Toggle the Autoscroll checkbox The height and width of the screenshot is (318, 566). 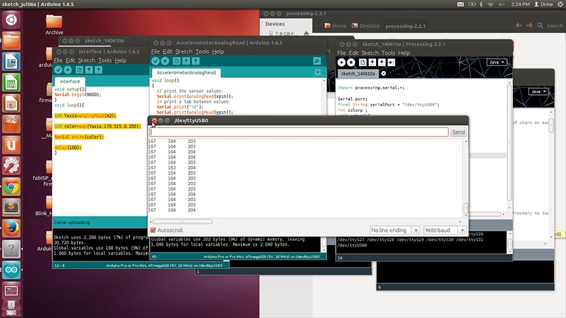pyautogui.click(x=153, y=230)
